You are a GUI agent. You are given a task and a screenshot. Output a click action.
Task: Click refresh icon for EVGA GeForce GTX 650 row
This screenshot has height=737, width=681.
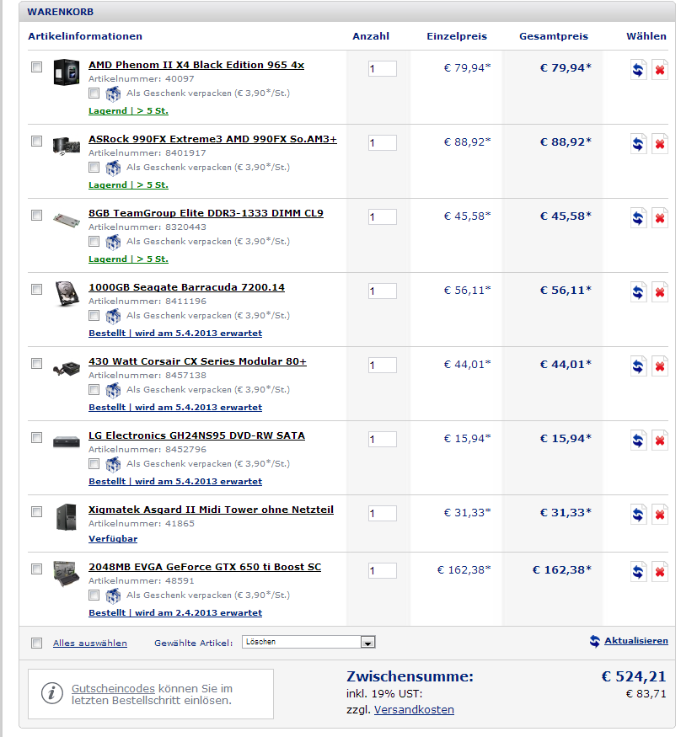pos(638,572)
